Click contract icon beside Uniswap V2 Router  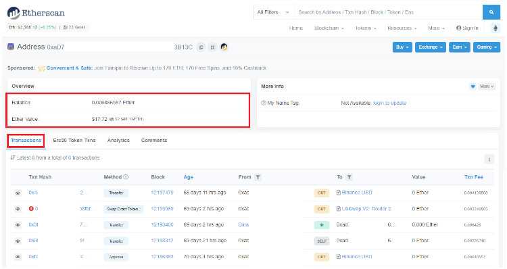click(x=338, y=209)
